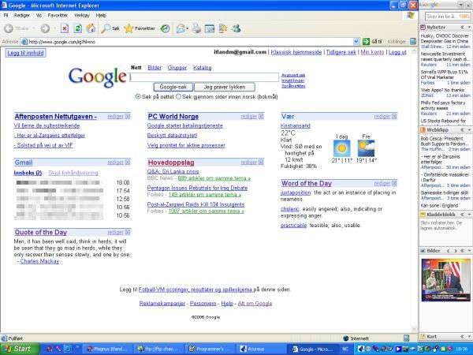Remove the Vær weather module
Viewport: 473px width, 355px height.
pos(394,116)
